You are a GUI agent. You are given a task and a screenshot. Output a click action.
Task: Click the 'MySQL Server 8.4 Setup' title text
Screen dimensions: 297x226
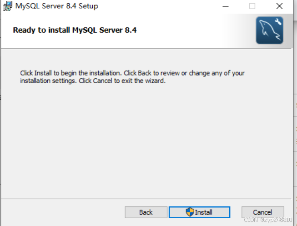57,6
